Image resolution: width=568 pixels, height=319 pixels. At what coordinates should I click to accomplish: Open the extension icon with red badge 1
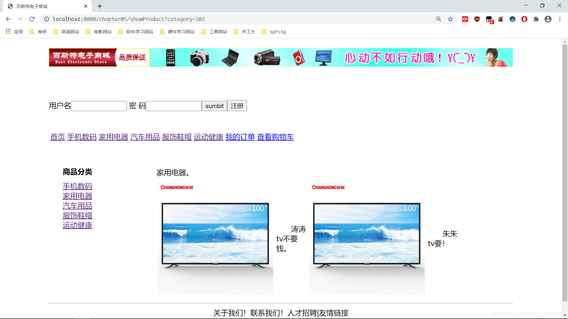click(x=489, y=19)
